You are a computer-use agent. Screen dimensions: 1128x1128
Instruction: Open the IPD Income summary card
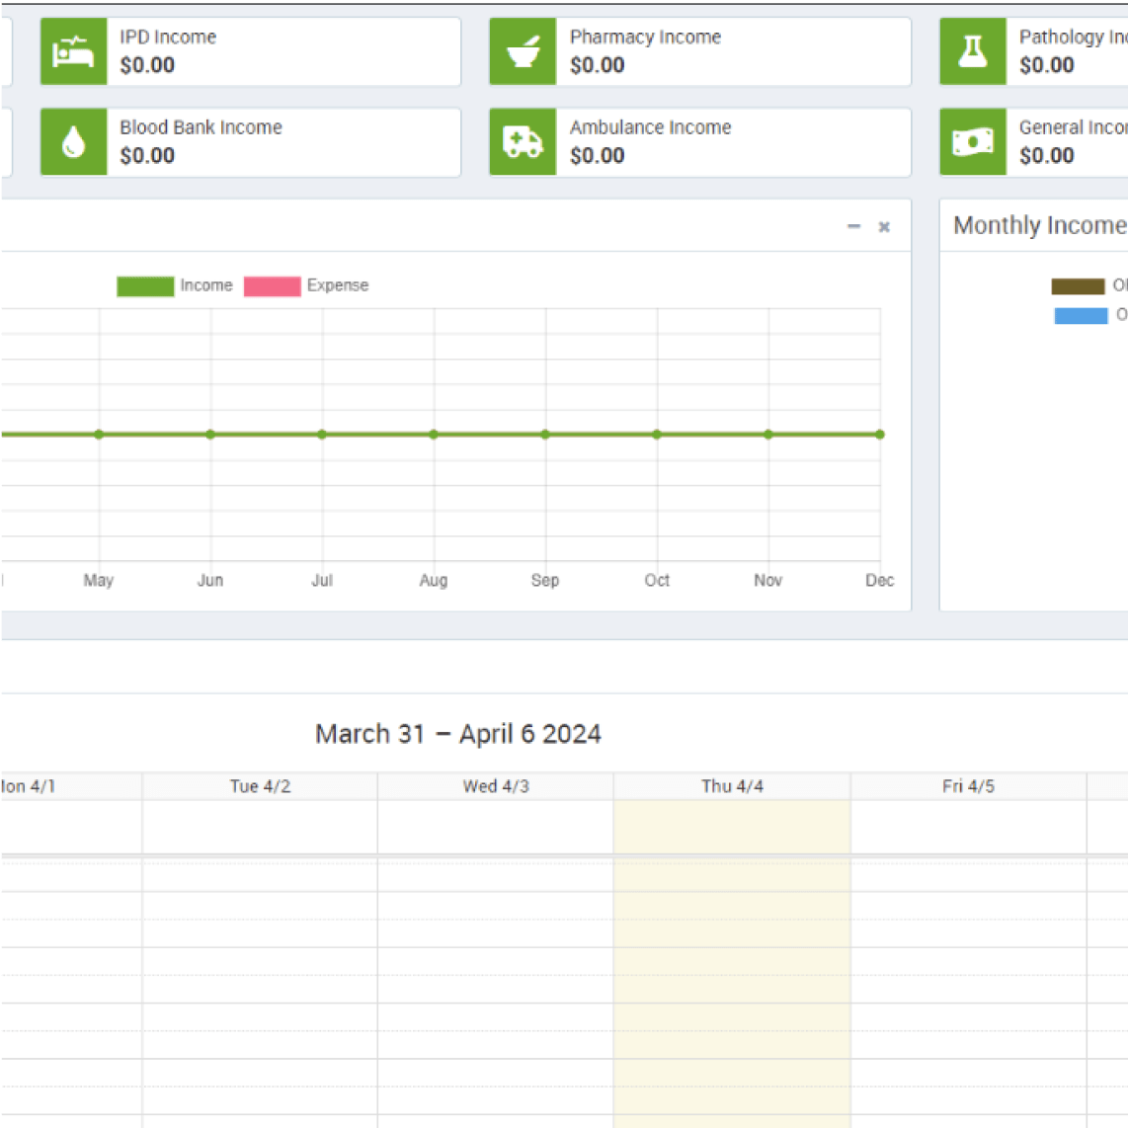249,51
